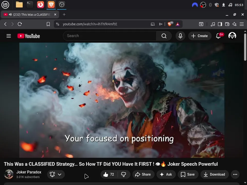Open the YouTube guide hamburger menu
The image size is (247, 185).
tap(9, 36)
